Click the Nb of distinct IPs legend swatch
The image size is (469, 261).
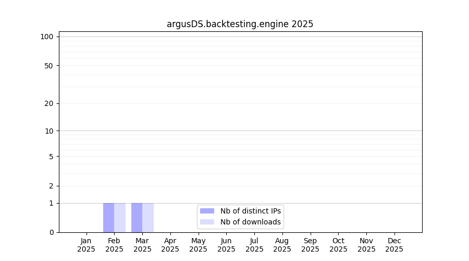(x=207, y=211)
